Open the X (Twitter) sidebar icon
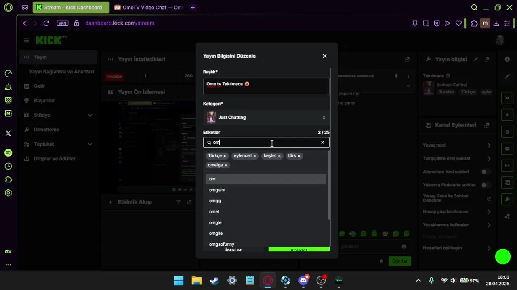 (x=8, y=133)
